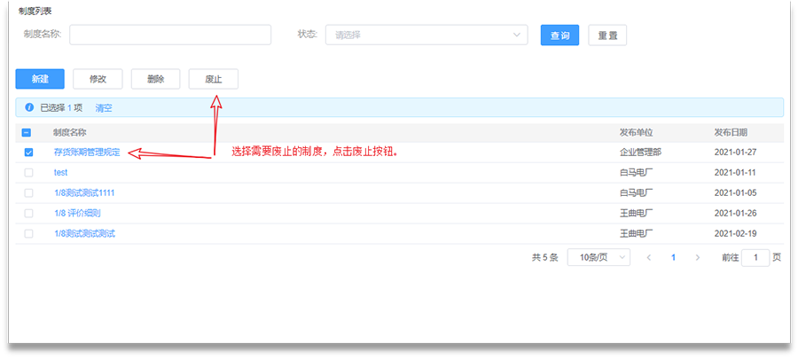Open the 1/8测试测试1111 entry link
The height and width of the screenshot is (360, 798).
coord(84,193)
